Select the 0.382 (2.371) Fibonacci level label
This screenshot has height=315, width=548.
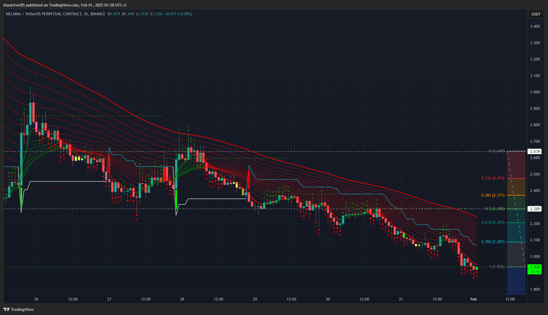(493, 195)
